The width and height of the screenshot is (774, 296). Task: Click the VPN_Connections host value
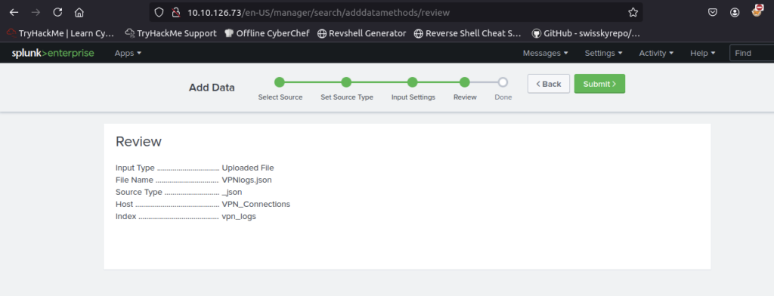pos(255,204)
